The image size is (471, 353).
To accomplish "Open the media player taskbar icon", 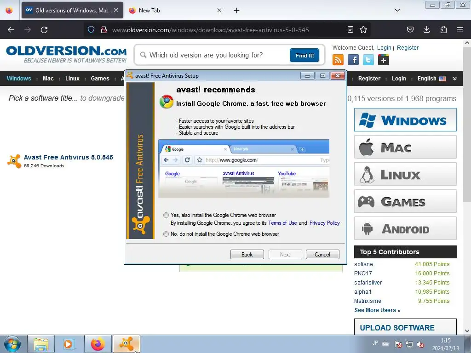I will pyautogui.click(x=69, y=344).
